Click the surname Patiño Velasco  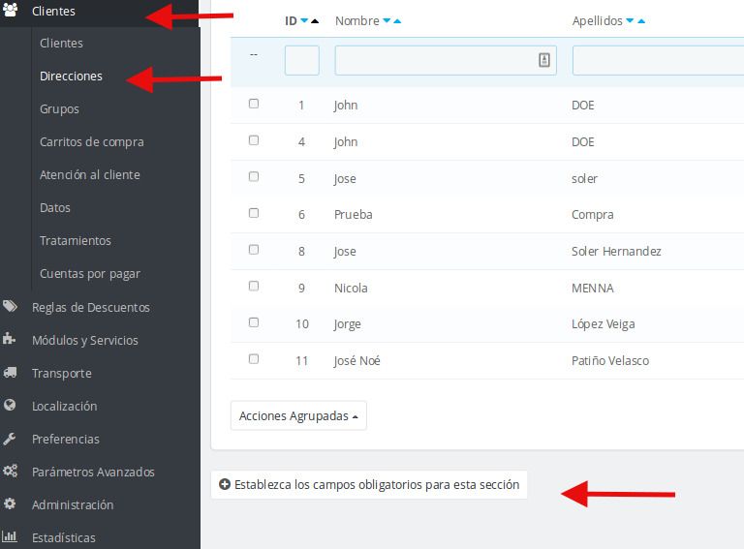coord(609,360)
